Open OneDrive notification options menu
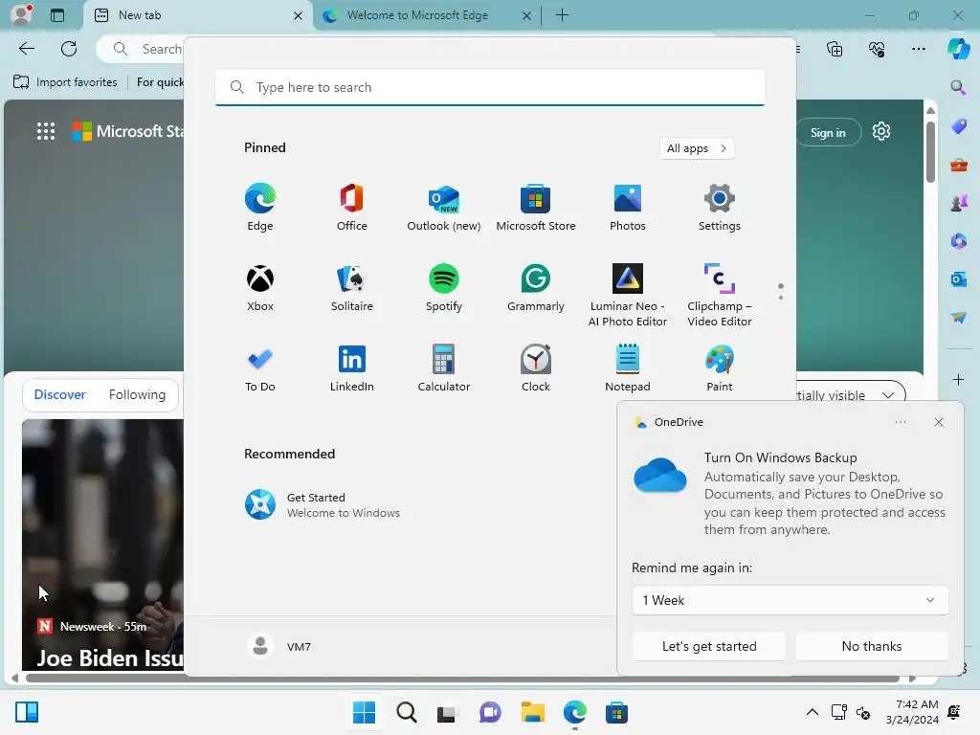 pyautogui.click(x=900, y=422)
